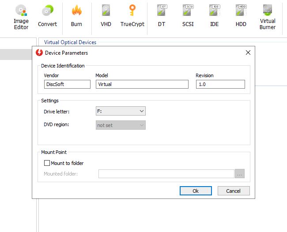
Task: Open the Virtual Burner tool
Action: click(268, 17)
